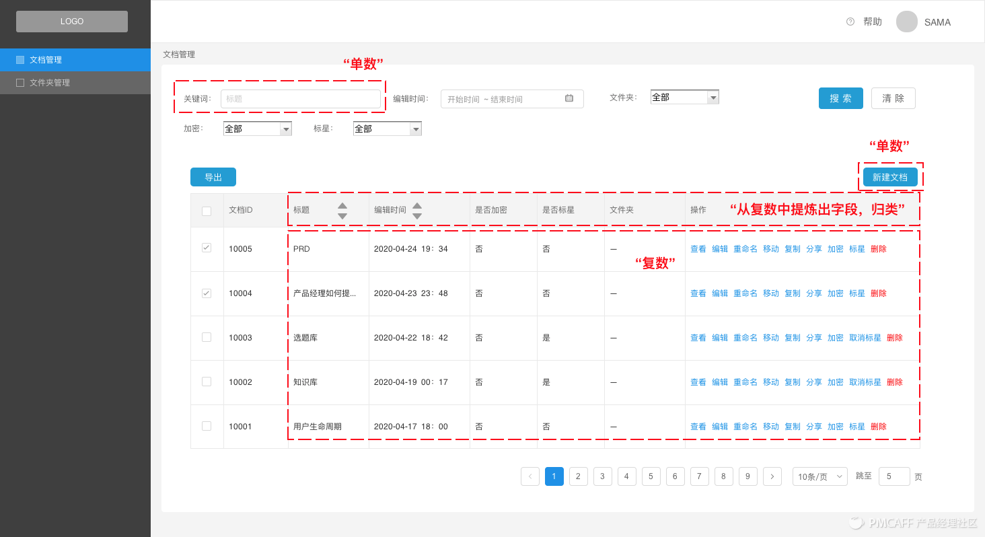Viewport: 985px width, 537px height.
Task: Click the title cell 产品经理如何提...
Action: (324, 293)
